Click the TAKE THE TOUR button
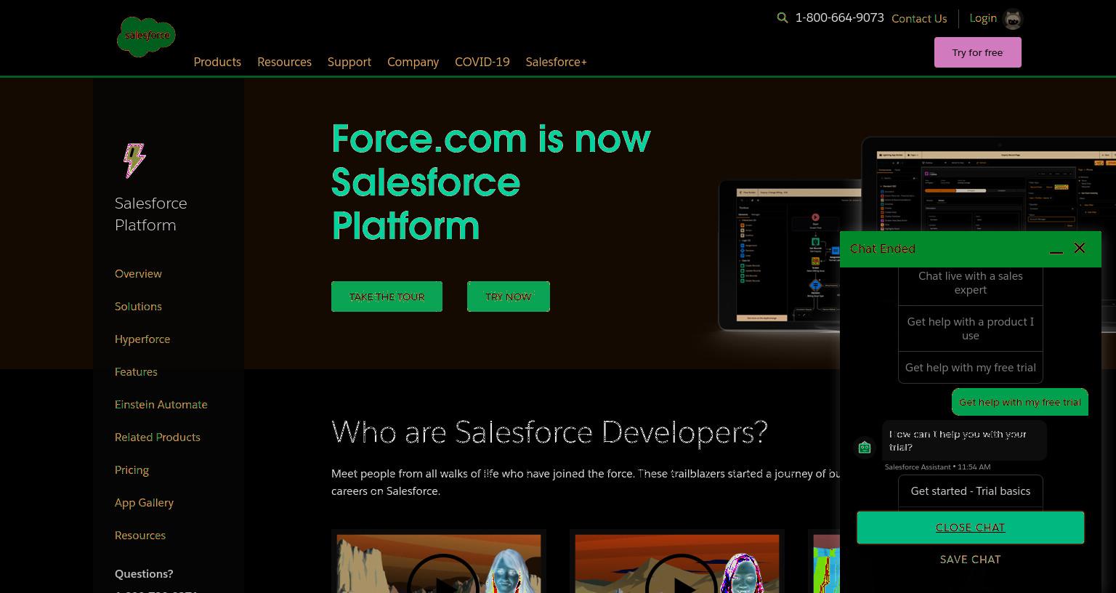Viewport: 1116px width, 593px height. pyautogui.click(x=387, y=296)
